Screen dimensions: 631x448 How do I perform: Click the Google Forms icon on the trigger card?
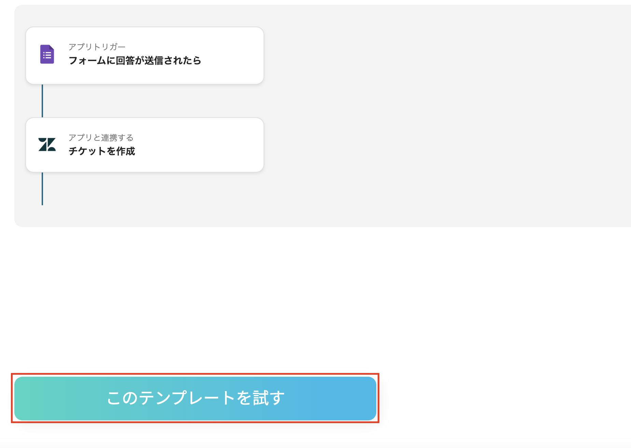47,54
